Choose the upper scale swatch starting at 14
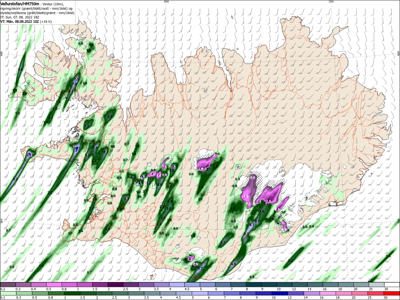Image resolution: width=400 pixels, height=300 pixels. pos(315,285)
